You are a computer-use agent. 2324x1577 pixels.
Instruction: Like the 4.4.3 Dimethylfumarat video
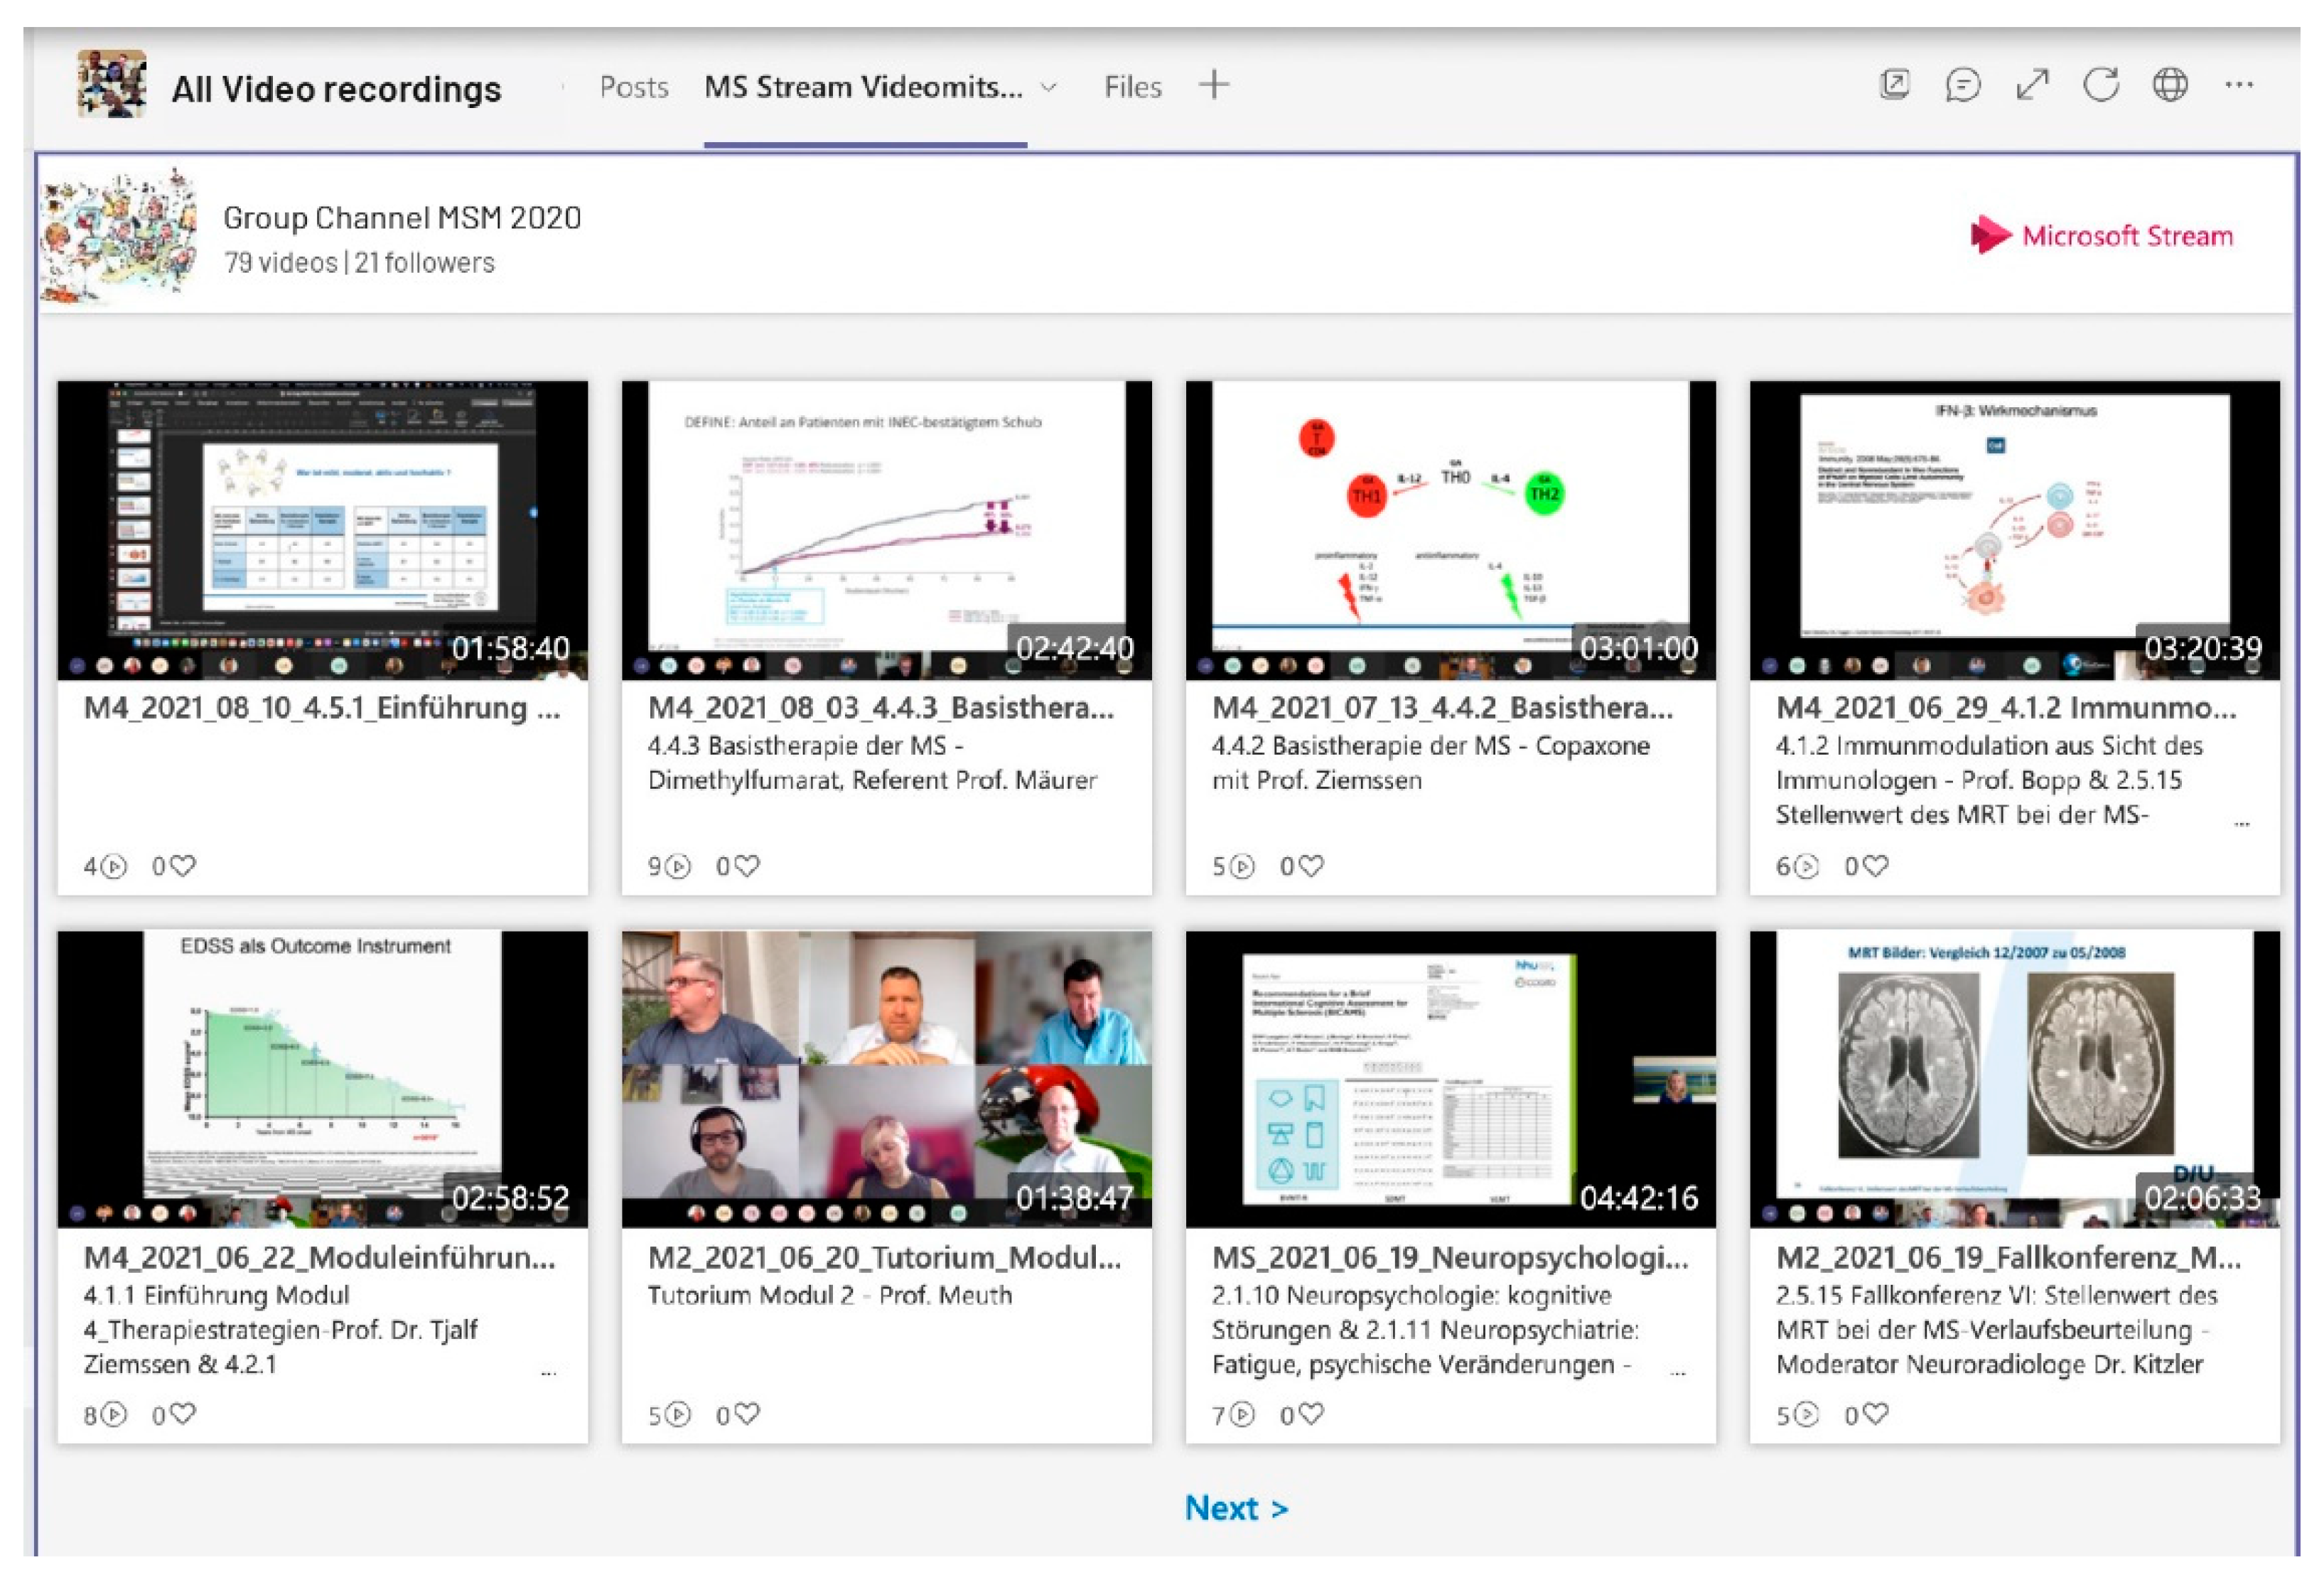coord(747,866)
